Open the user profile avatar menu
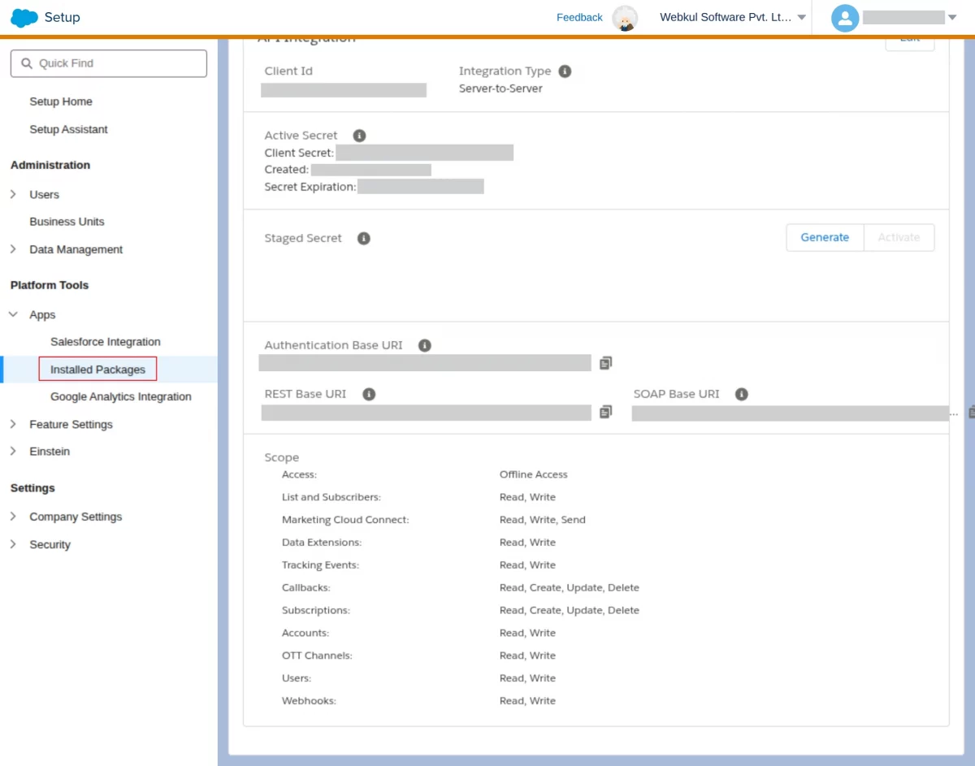The image size is (975, 766). pyautogui.click(x=845, y=18)
